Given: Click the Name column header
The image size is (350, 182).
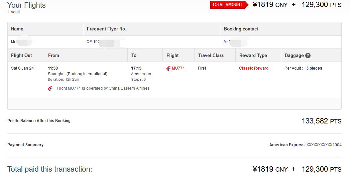Looking at the screenshot, I should point(17,29).
